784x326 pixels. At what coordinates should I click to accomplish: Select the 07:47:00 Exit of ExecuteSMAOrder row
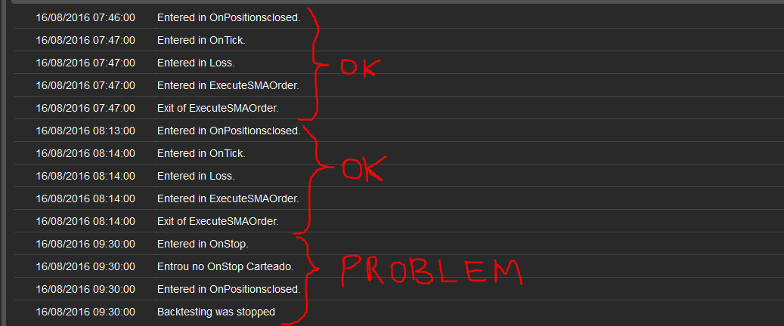pyautogui.click(x=399, y=108)
